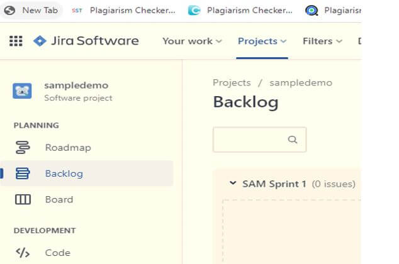Open the Board menu item
Screen dimensions: 399x264
coord(59,199)
